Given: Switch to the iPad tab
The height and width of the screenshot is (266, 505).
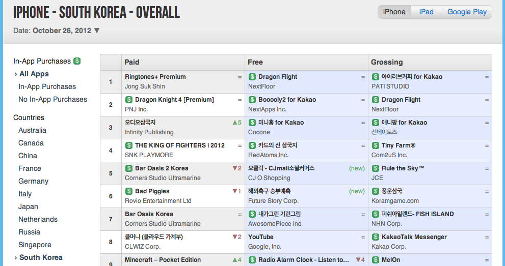Looking at the screenshot, I should click(427, 12).
